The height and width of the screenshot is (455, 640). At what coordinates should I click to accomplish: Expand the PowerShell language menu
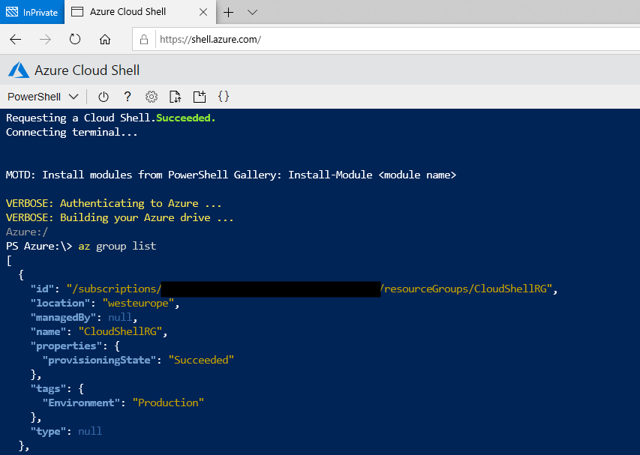[x=73, y=97]
